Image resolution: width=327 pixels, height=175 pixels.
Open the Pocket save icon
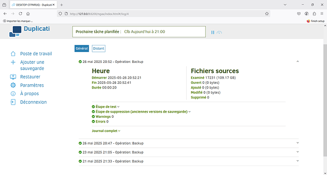pyautogui.click(x=299, y=14)
